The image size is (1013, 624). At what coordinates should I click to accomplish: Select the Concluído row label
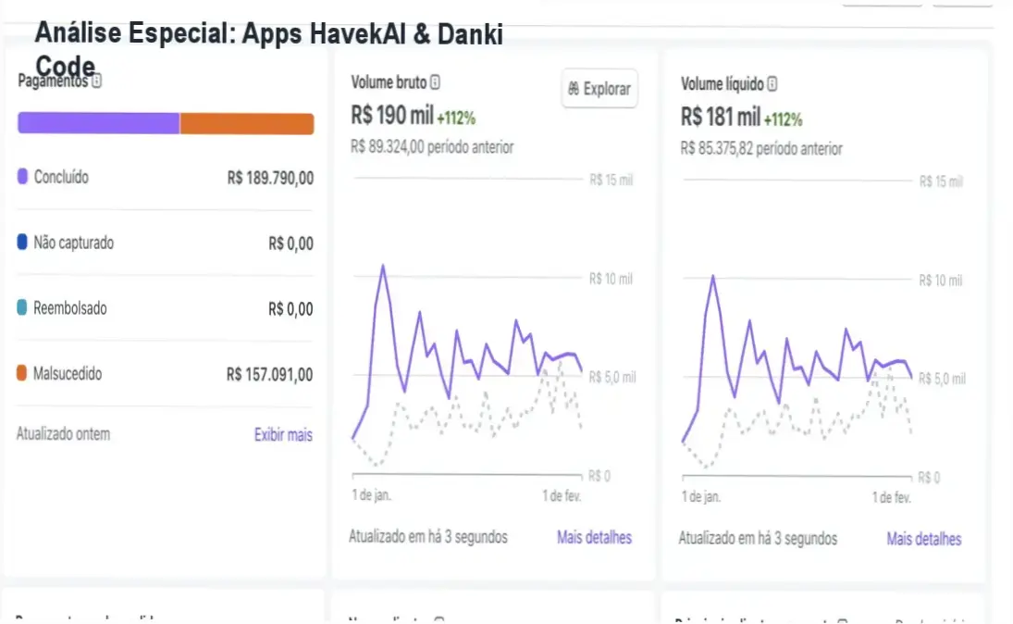61,177
